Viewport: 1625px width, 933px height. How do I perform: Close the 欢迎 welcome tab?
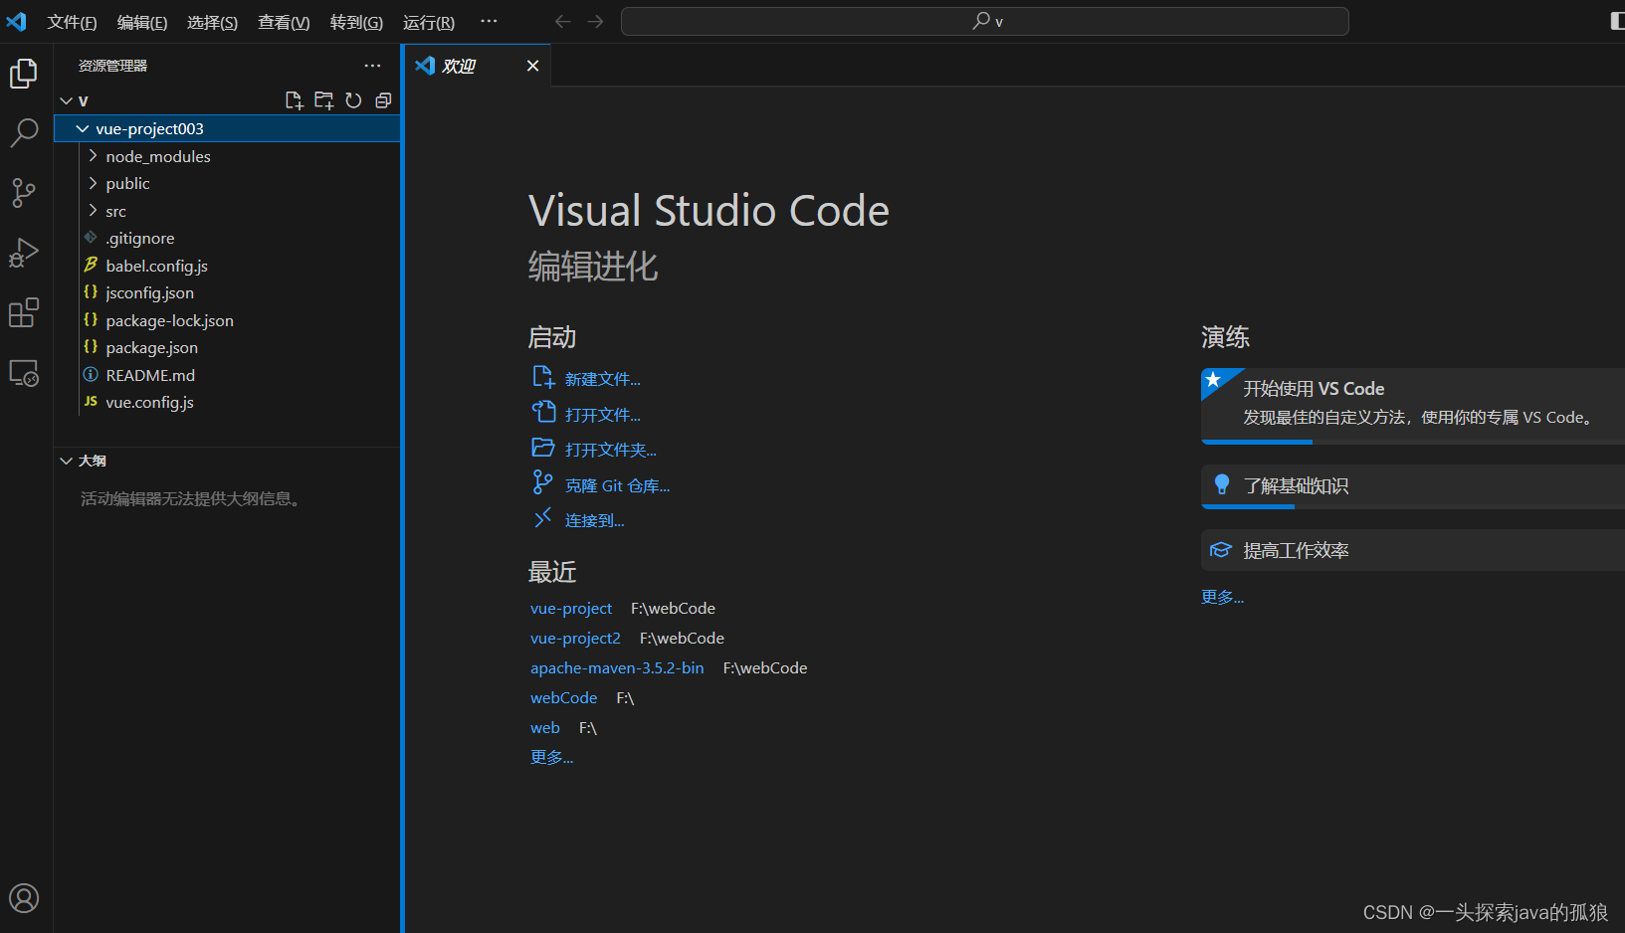coord(533,66)
